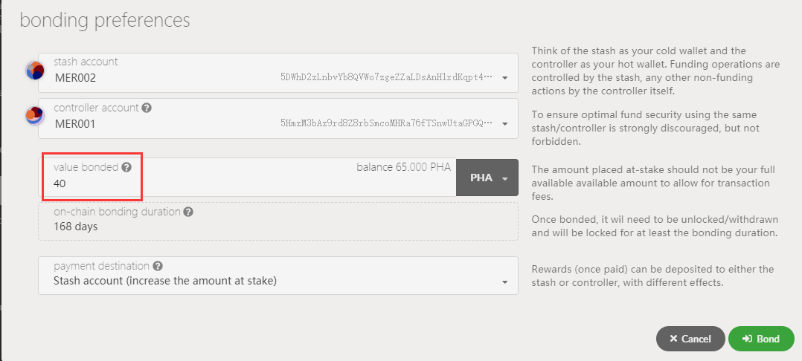Viewport: 802px width, 361px height.
Task: Click the balance 65.000 PHA label
Action: click(403, 167)
